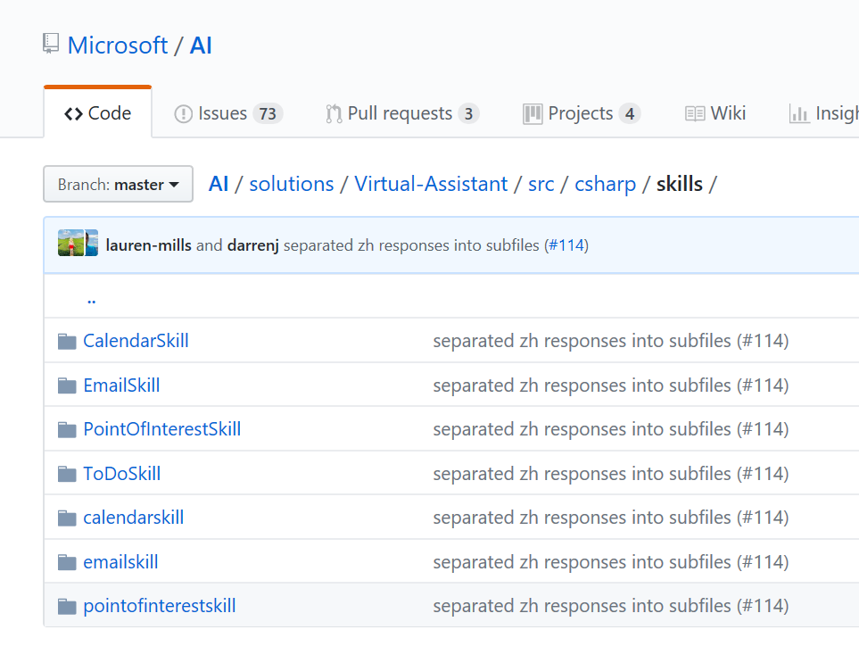The width and height of the screenshot is (859, 663).
Task: Open commit message in PointOfInterestSkill row
Action: pyautogui.click(x=611, y=429)
